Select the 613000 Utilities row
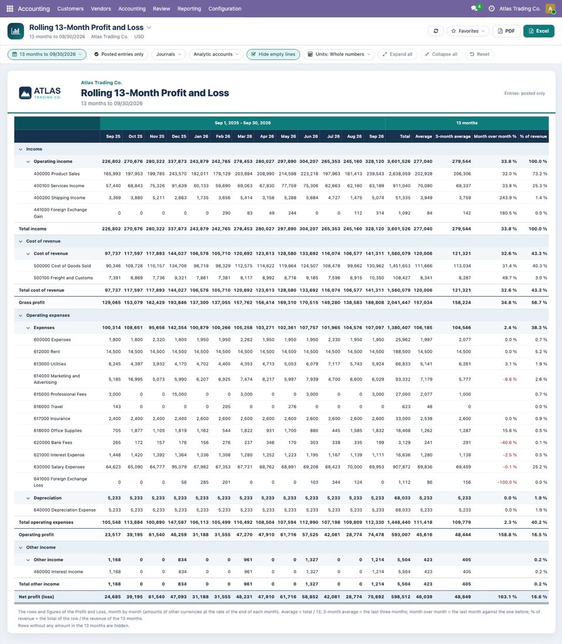 (x=281, y=364)
